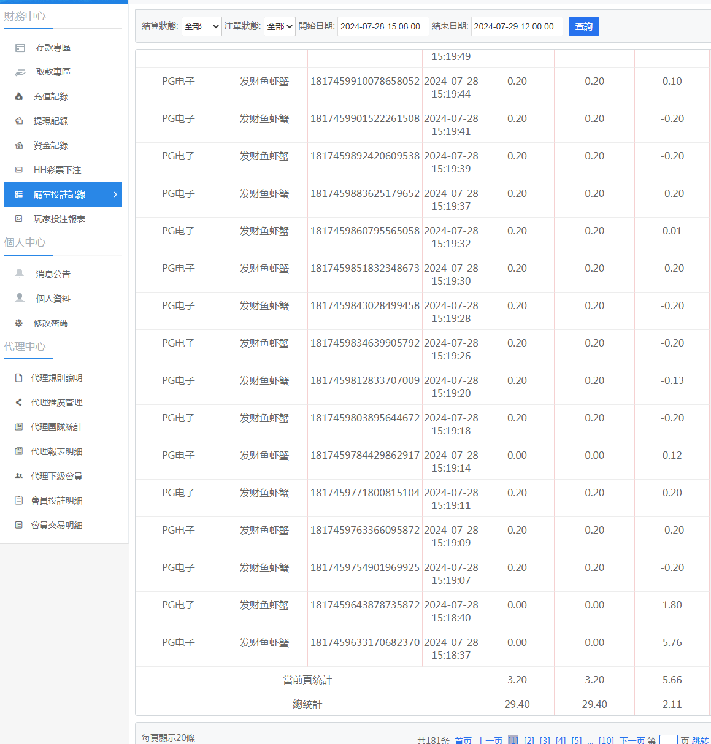Image resolution: width=711 pixels, height=744 pixels.
Task: Open 代理團隊統計 menu item
Action: point(56,427)
